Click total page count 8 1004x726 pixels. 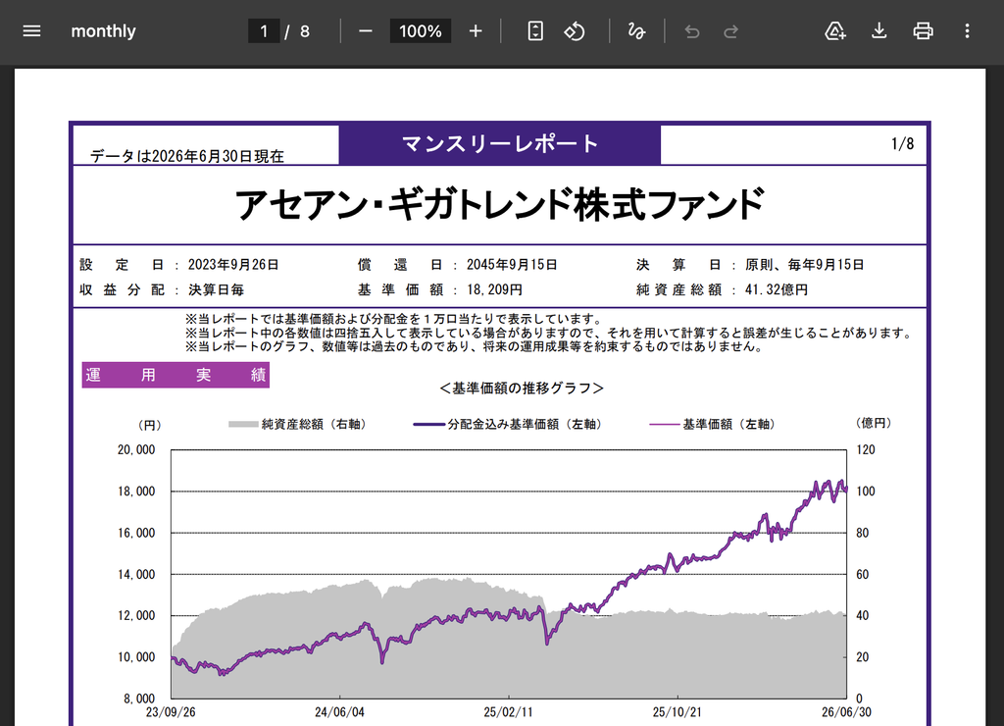click(x=305, y=31)
